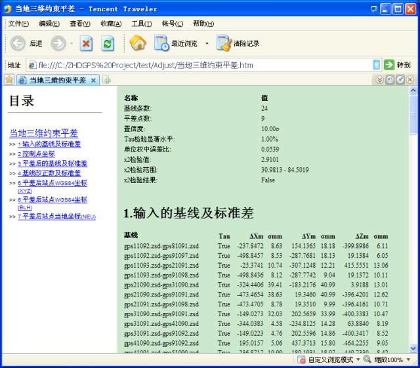This screenshot has height=368, width=420.
Task: Click the 清除记录 broom icon
Action: tap(224, 43)
